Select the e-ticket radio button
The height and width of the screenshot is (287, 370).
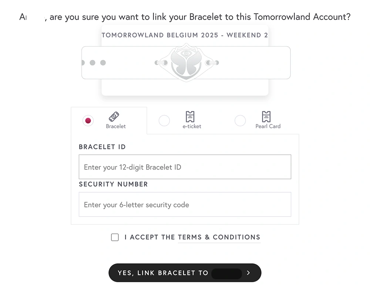pyautogui.click(x=164, y=121)
